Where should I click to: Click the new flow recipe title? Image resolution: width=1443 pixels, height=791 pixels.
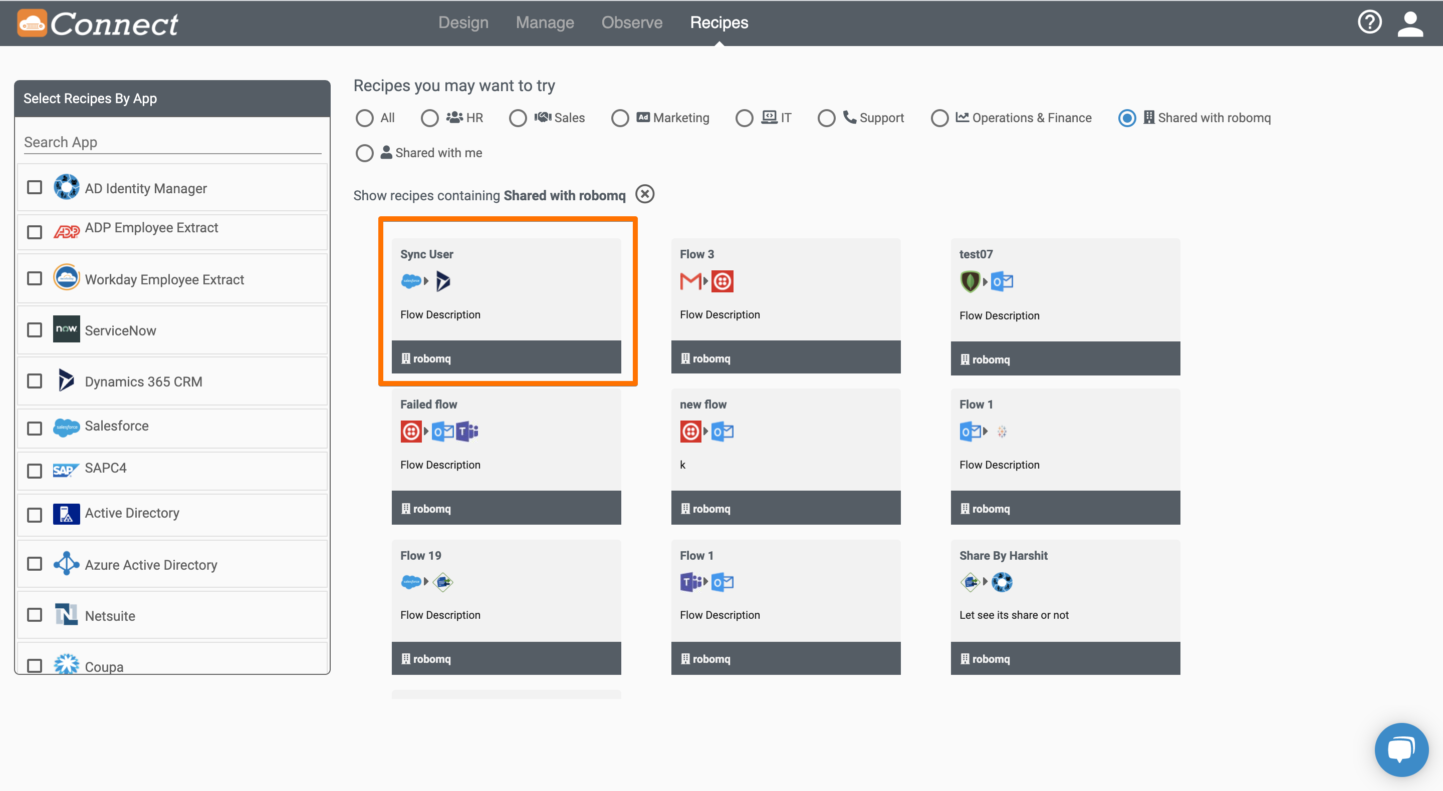[x=703, y=404]
